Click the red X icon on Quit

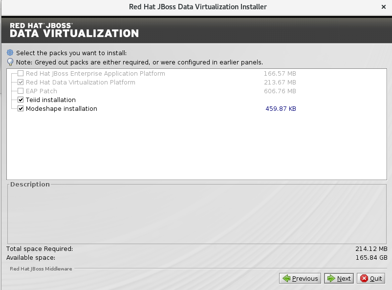(x=364, y=278)
